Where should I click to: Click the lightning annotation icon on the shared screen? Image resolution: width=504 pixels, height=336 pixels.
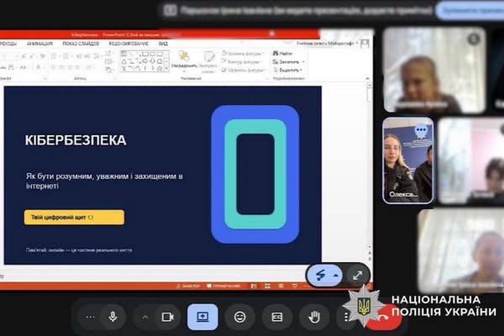click(320, 275)
